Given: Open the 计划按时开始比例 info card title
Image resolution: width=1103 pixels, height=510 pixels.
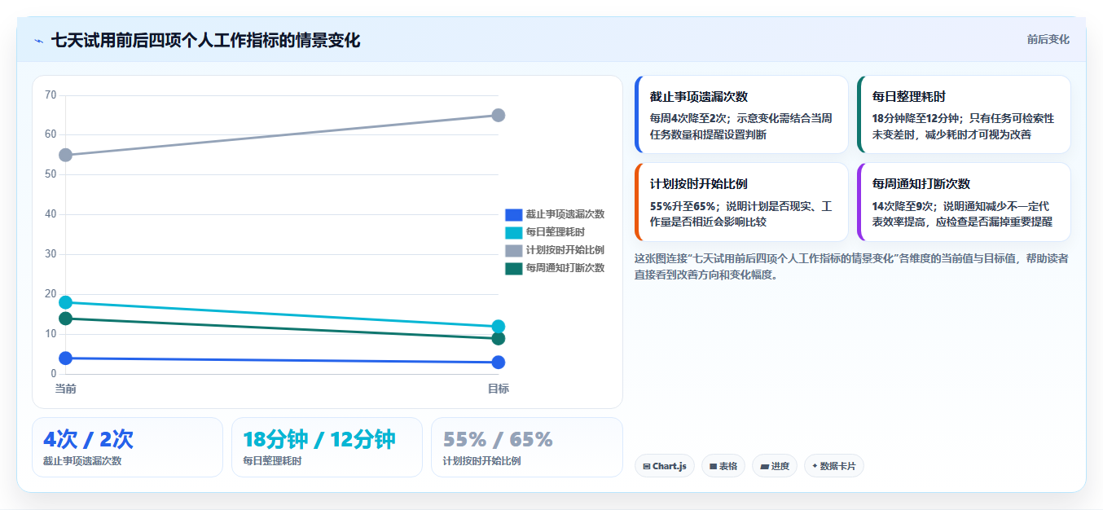Looking at the screenshot, I should coord(699,184).
